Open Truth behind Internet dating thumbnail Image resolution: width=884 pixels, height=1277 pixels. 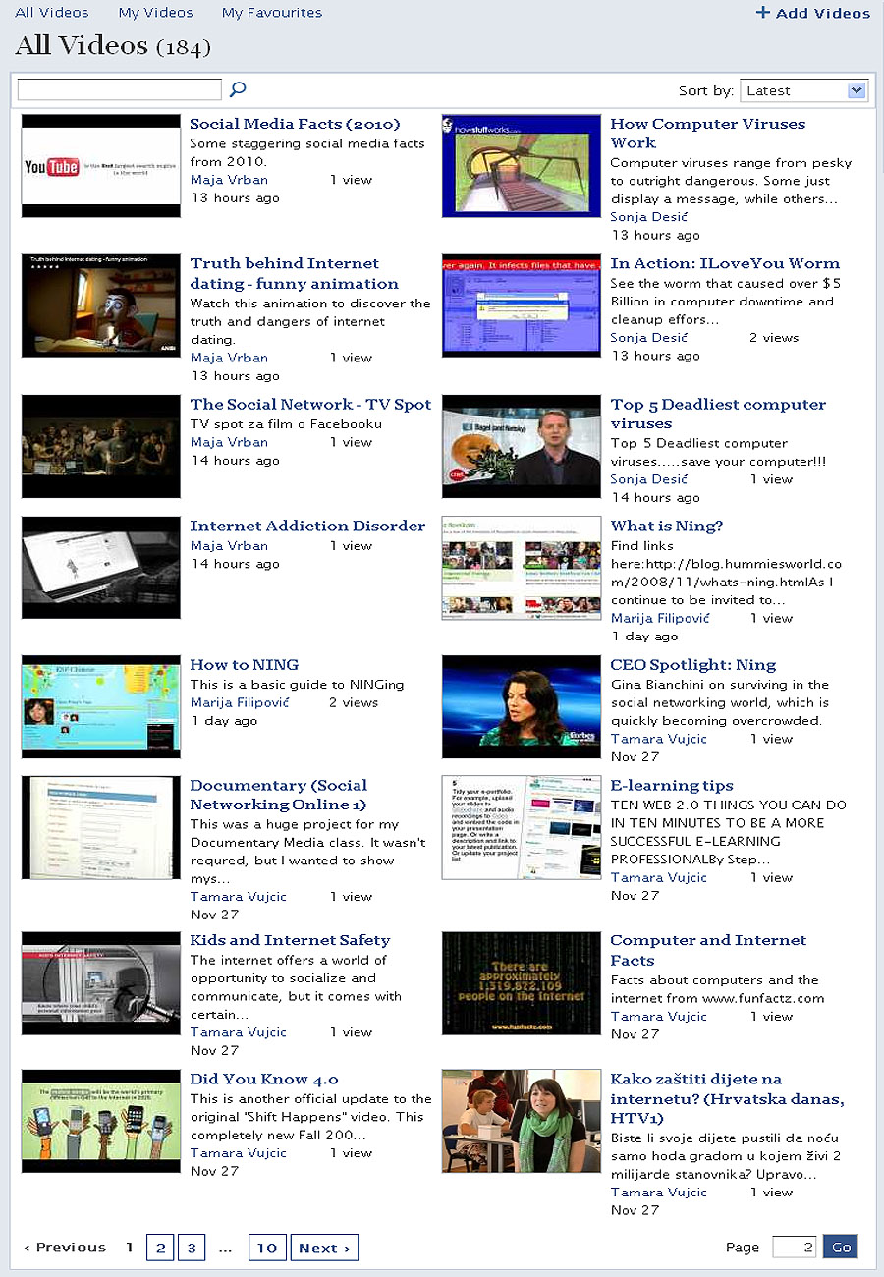(101, 305)
